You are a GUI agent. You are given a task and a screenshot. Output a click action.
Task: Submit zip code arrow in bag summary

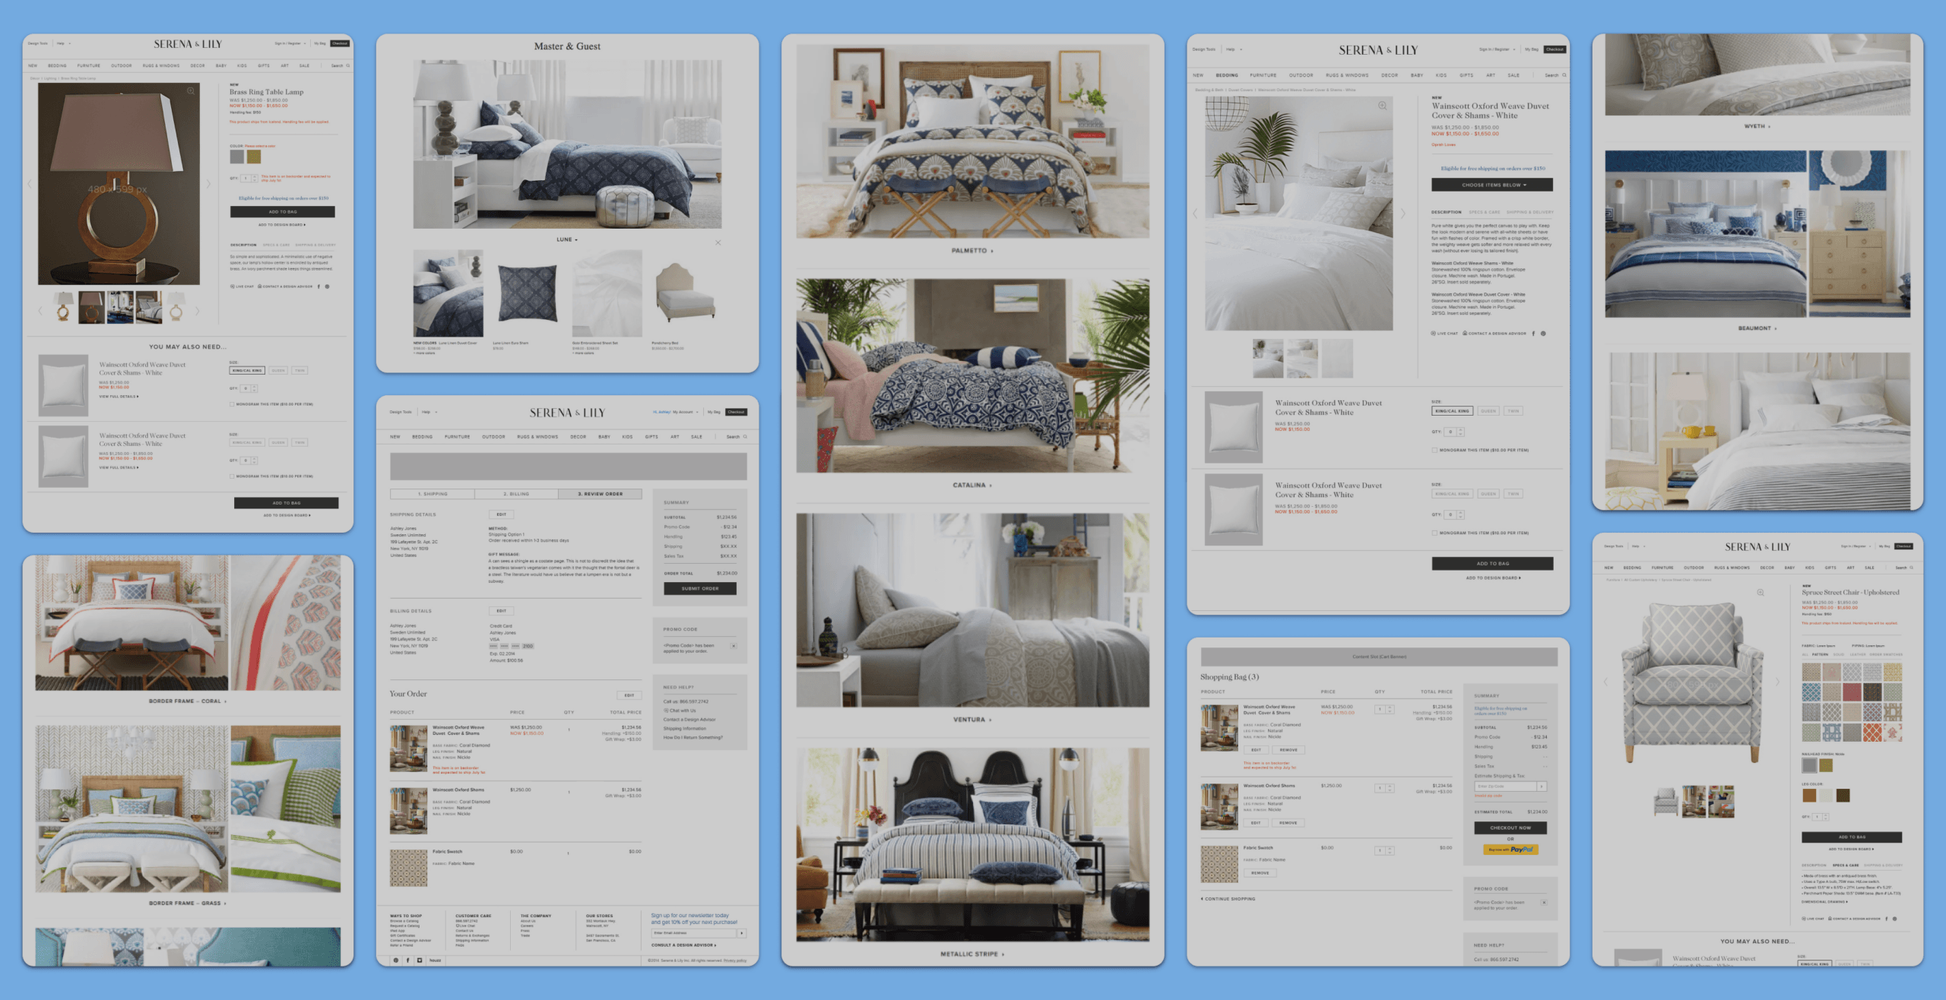(x=1541, y=786)
